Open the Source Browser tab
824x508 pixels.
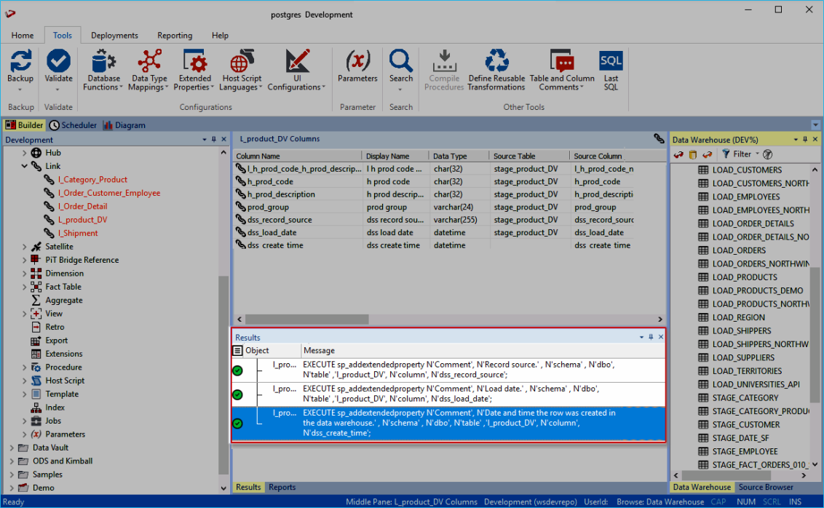click(766, 488)
